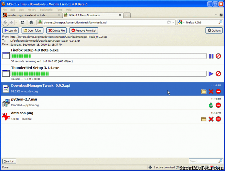Remove DownloadManagerTweak_0.9.2.xpi from list icon
The width and height of the screenshot is (225, 171).
[x=218, y=92]
